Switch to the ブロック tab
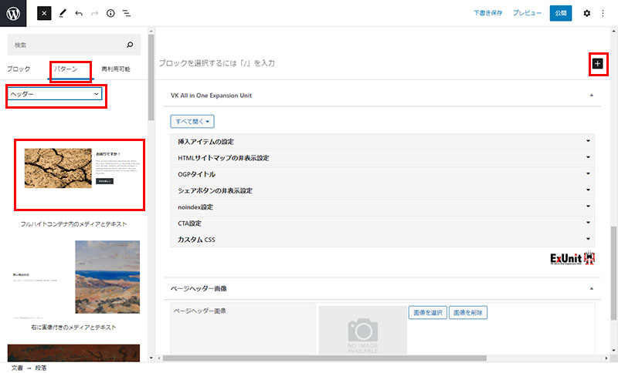This screenshot has height=373, width=618. click(x=19, y=69)
